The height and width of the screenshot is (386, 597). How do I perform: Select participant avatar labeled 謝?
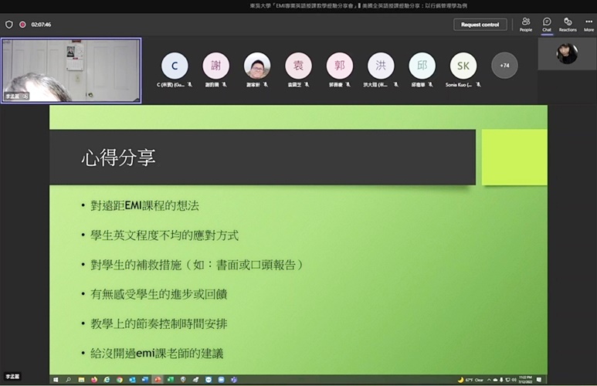(x=216, y=66)
